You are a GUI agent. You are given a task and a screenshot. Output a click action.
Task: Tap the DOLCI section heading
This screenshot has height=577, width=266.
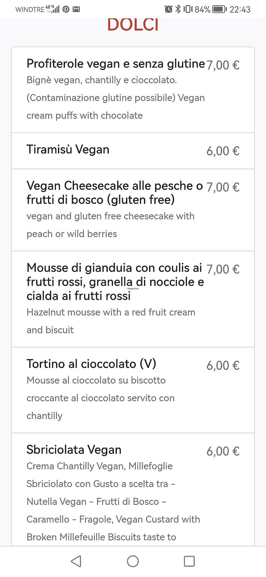coord(133,25)
